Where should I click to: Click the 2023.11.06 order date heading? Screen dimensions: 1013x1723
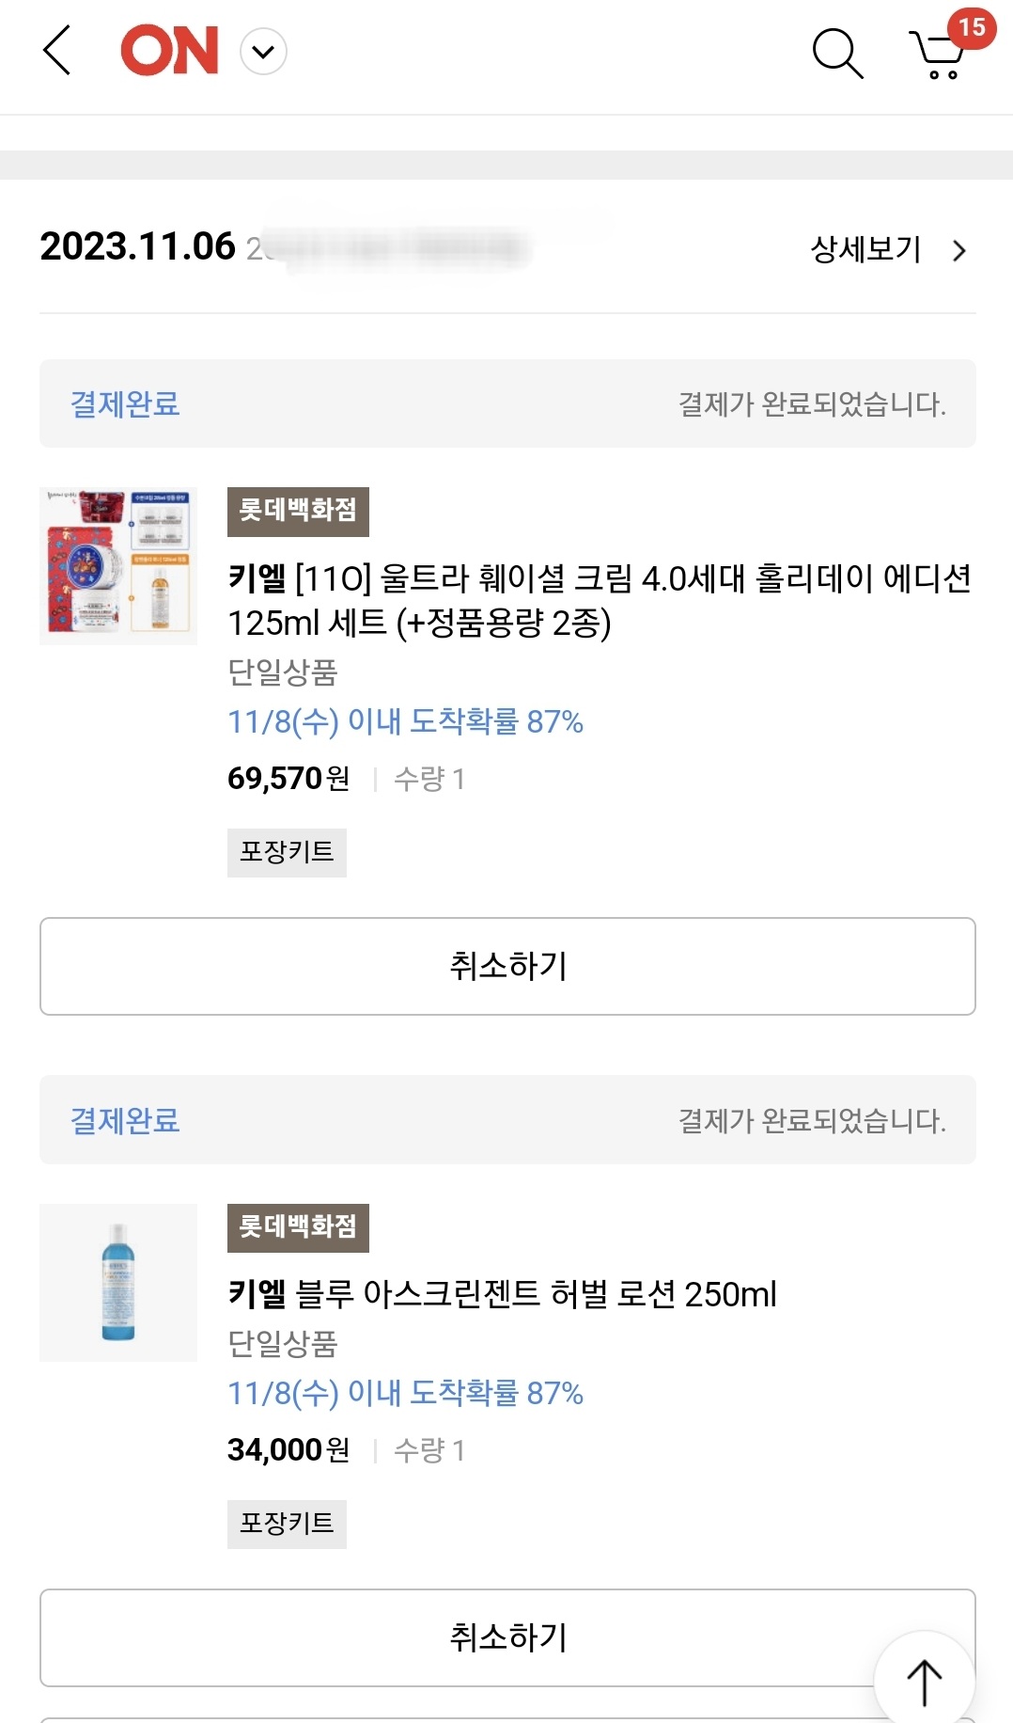tap(137, 247)
